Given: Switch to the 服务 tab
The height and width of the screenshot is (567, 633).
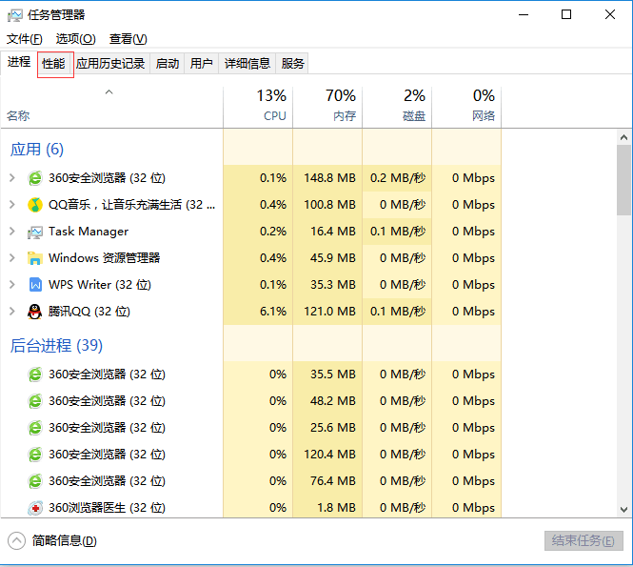Looking at the screenshot, I should tap(292, 64).
